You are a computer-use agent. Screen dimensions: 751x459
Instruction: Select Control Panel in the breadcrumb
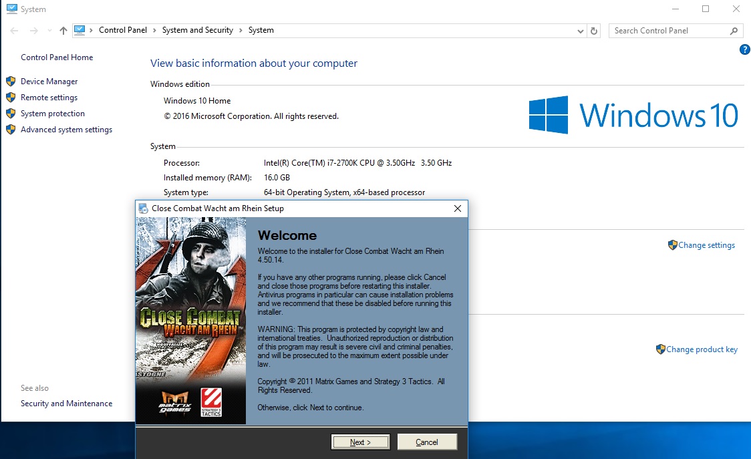coord(123,29)
